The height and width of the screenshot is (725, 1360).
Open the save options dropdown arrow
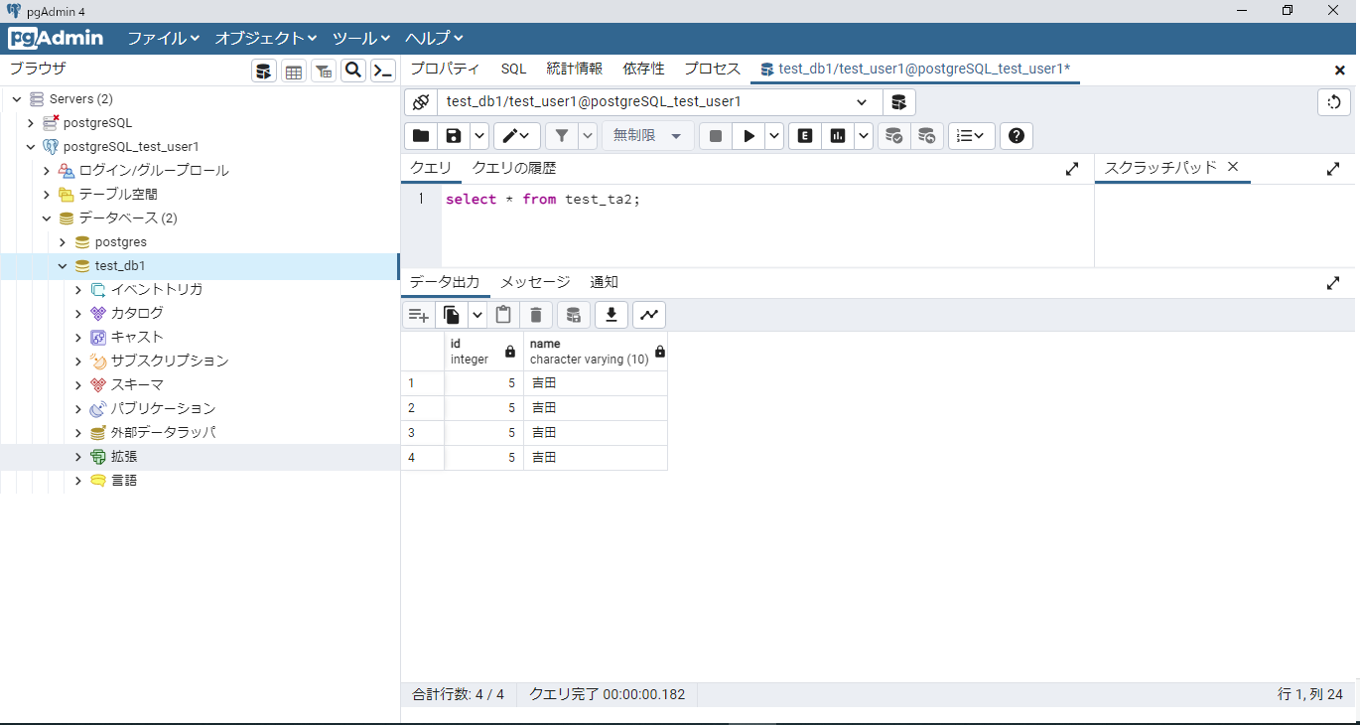point(479,136)
